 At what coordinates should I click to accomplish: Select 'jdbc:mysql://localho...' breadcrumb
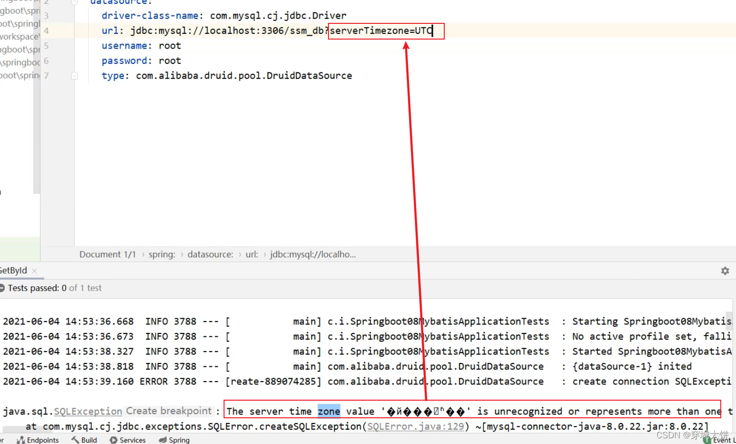tap(313, 254)
